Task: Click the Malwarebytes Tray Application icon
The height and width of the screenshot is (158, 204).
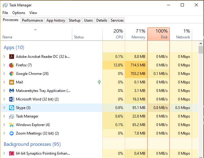Action: [12, 91]
